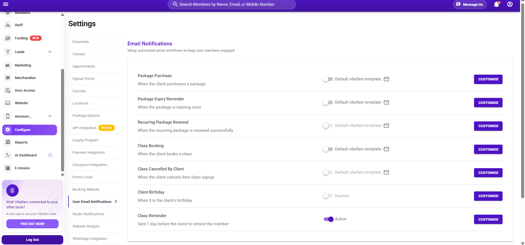This screenshot has height=245, width=525.
Task: Click the Log Out button
Action: [32, 240]
